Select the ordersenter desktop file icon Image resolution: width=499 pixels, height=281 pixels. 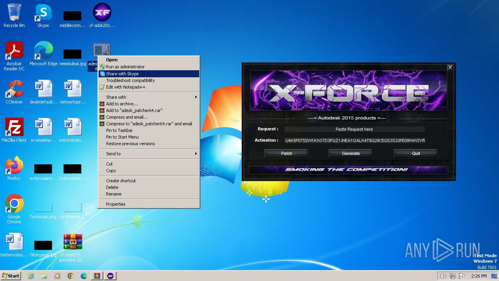[73, 172]
